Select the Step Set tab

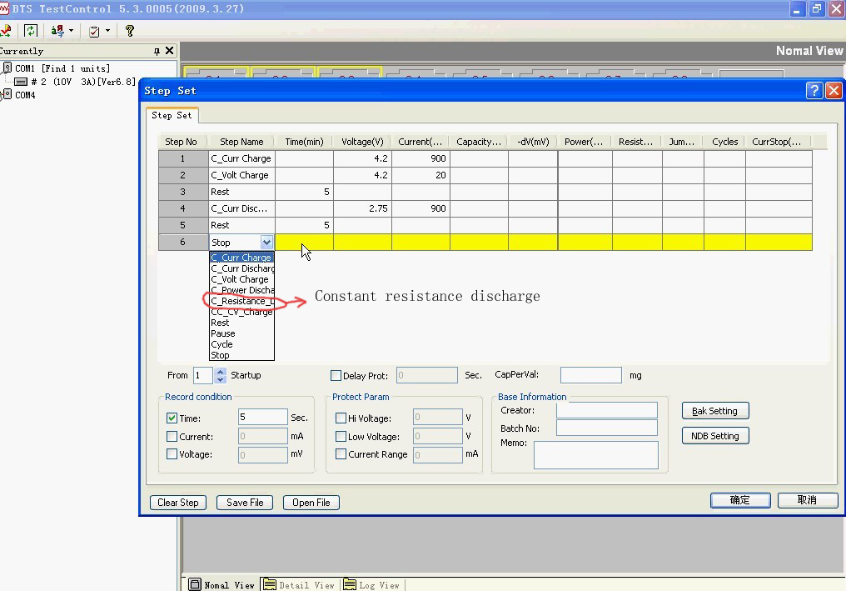point(172,116)
